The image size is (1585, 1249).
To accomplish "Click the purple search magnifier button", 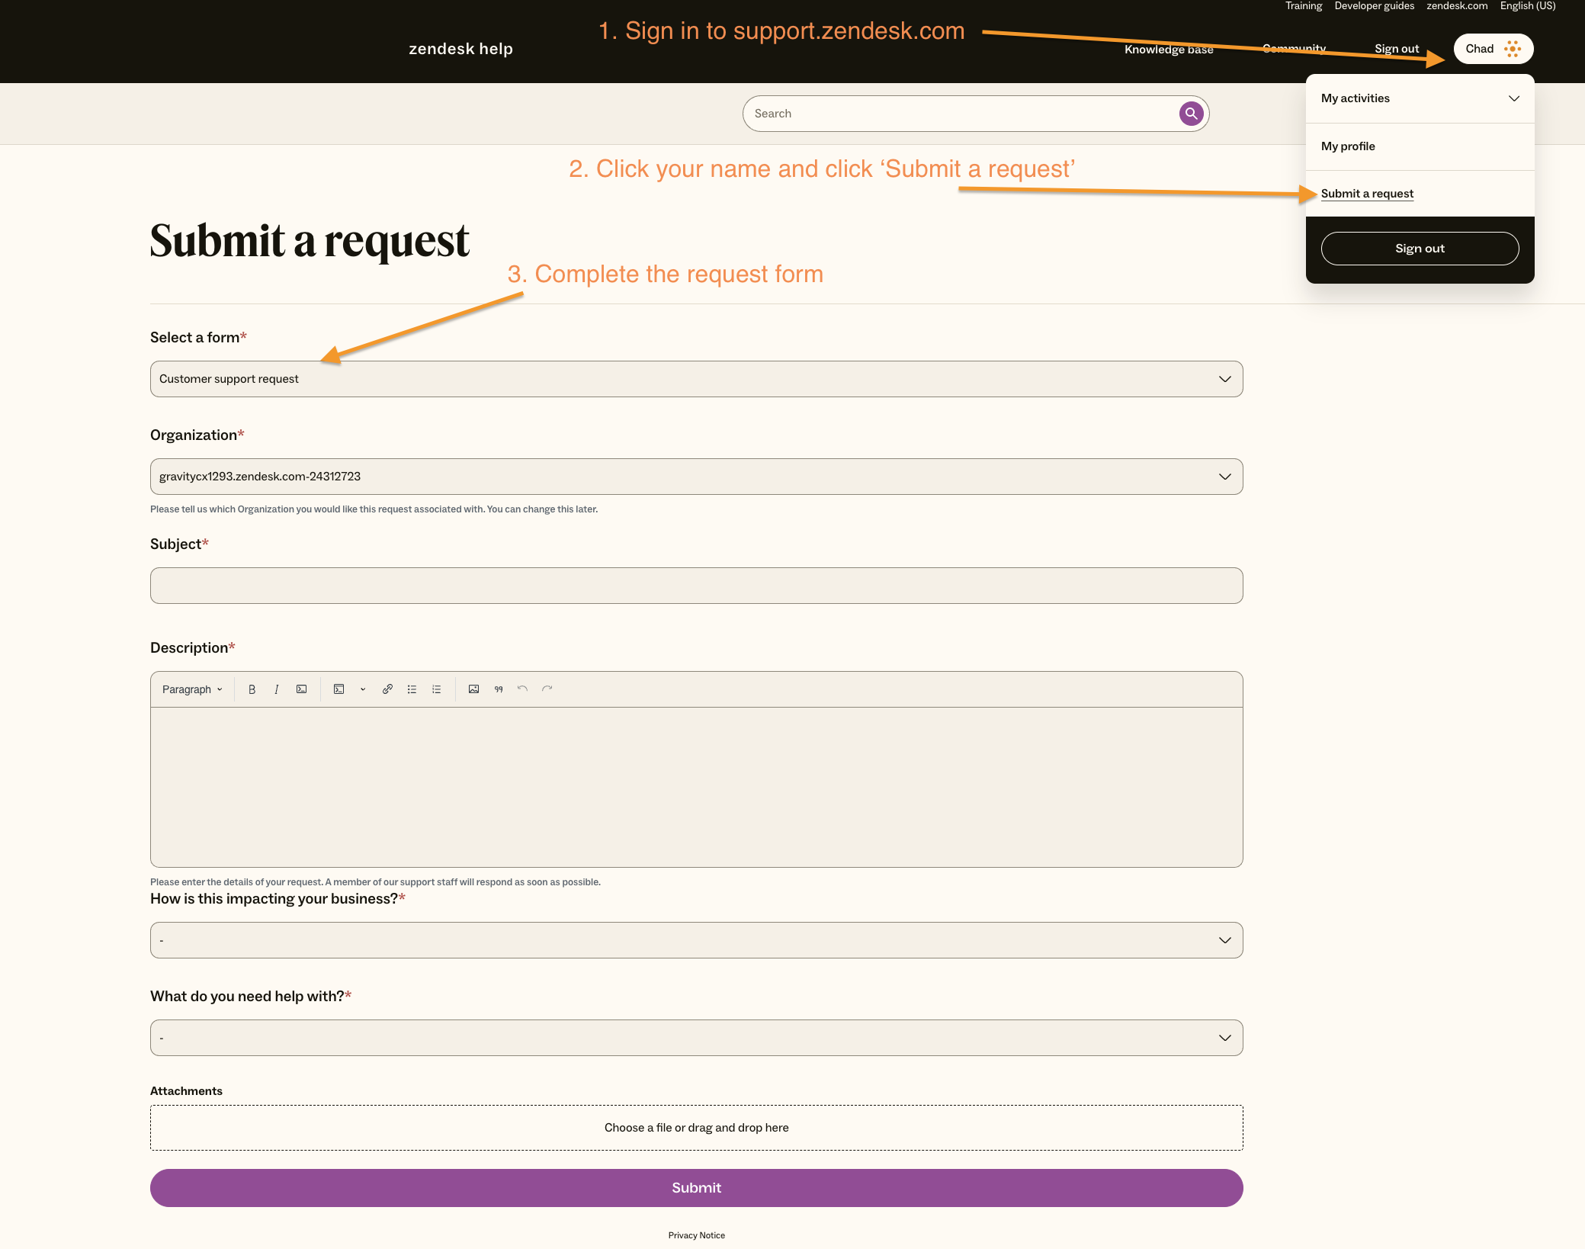I will [x=1191, y=114].
